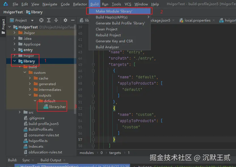This screenshot has height=167, width=236.
Task: Click the Project panel vertical scrollbar
Action: tap(75, 69)
